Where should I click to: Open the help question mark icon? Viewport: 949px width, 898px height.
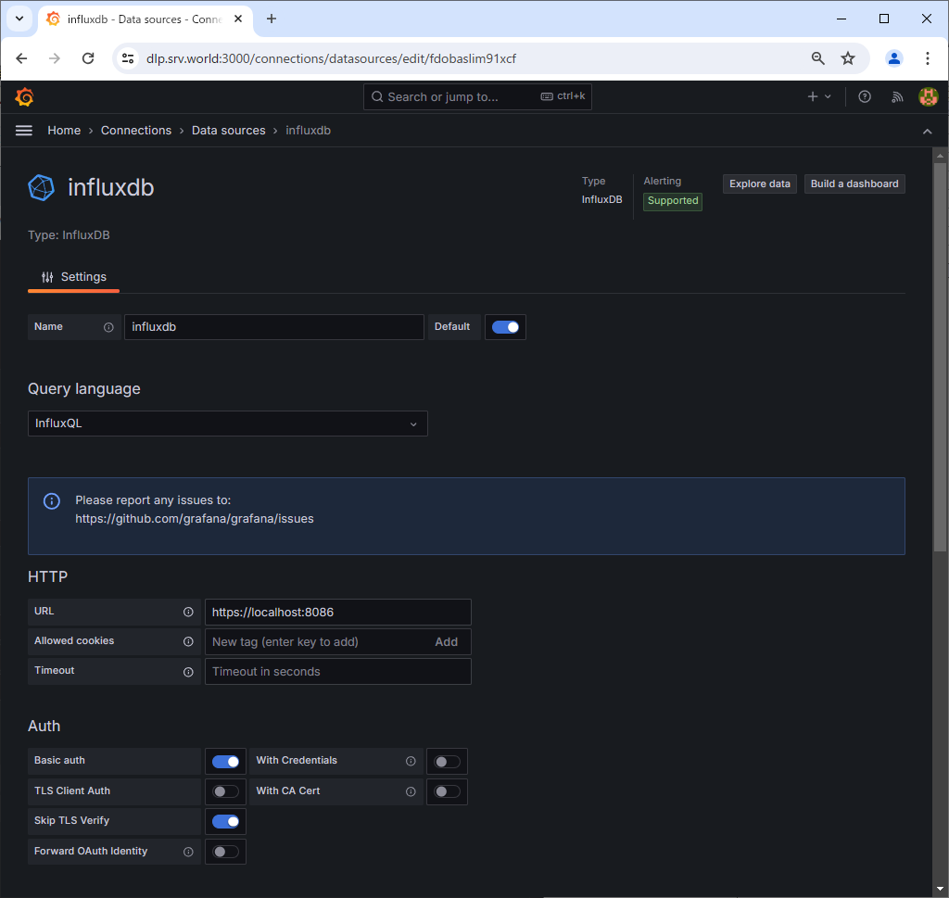(865, 96)
